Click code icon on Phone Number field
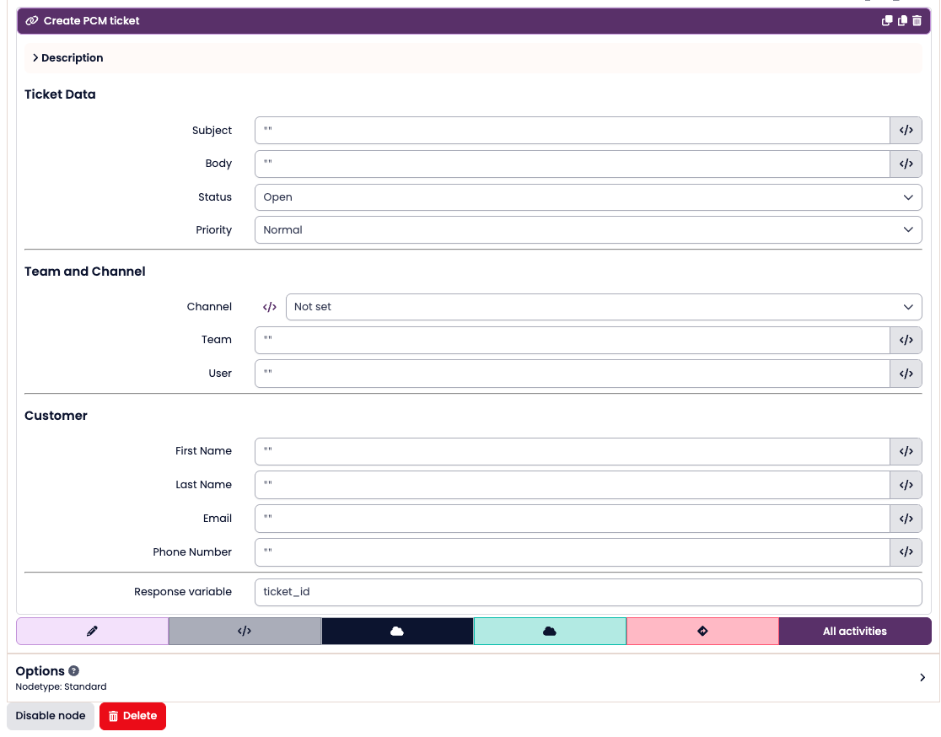The image size is (941, 737). click(x=906, y=552)
